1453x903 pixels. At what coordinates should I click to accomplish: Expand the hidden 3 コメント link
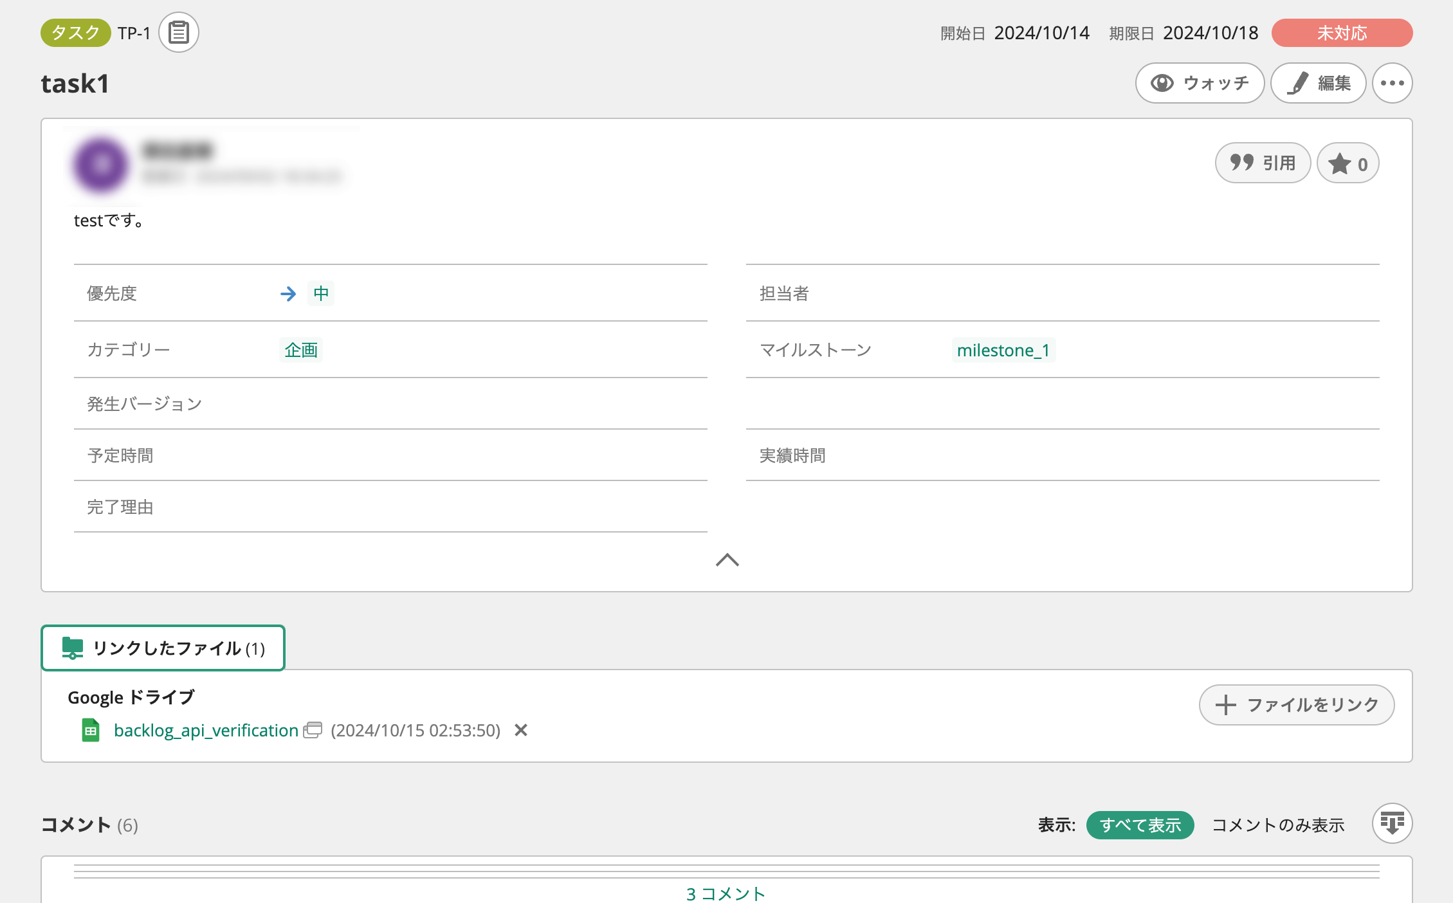(726, 893)
